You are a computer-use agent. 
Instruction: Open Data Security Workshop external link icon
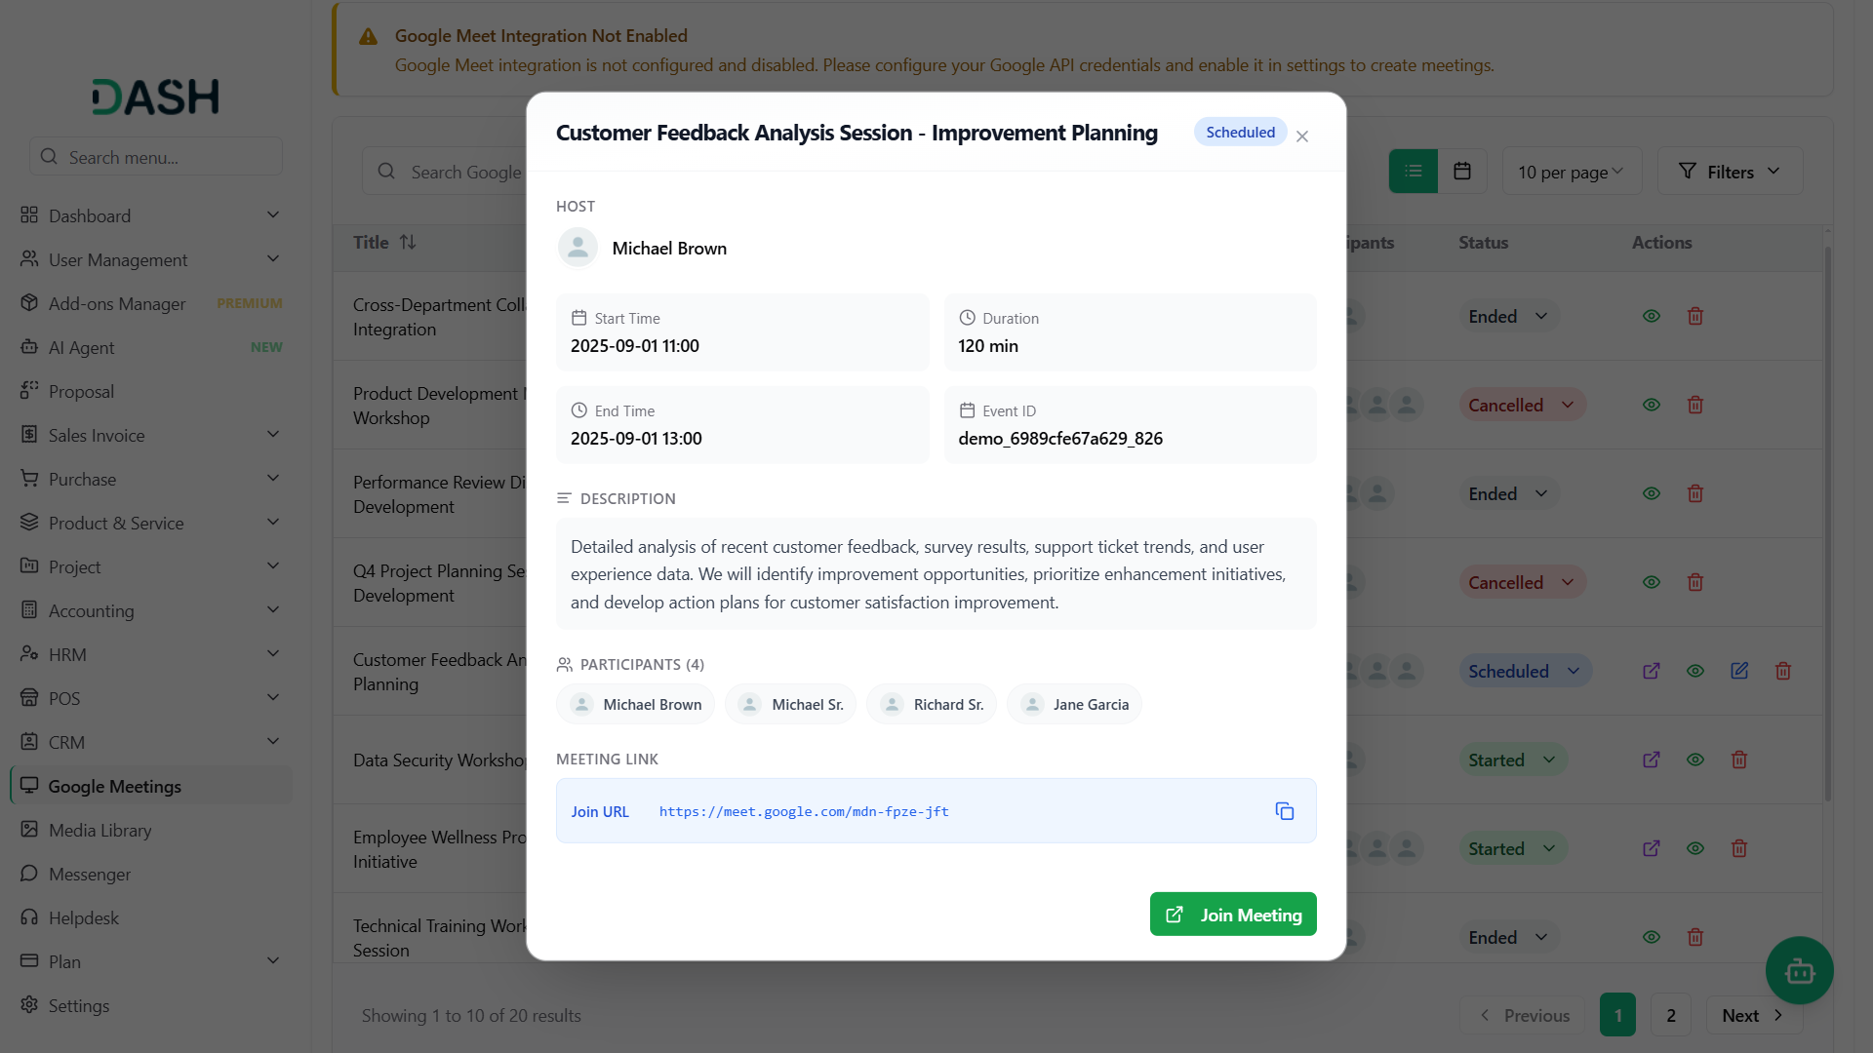pyautogui.click(x=1652, y=760)
